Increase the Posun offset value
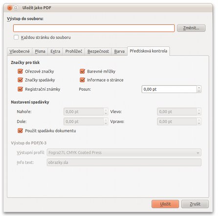Screen dimensions: 218x216 pyautogui.click(x=199, y=87)
